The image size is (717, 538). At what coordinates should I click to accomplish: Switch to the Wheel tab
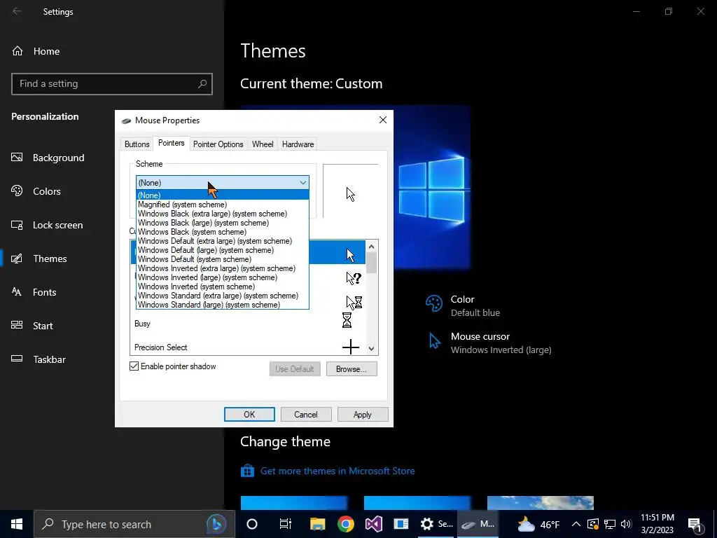pos(263,144)
